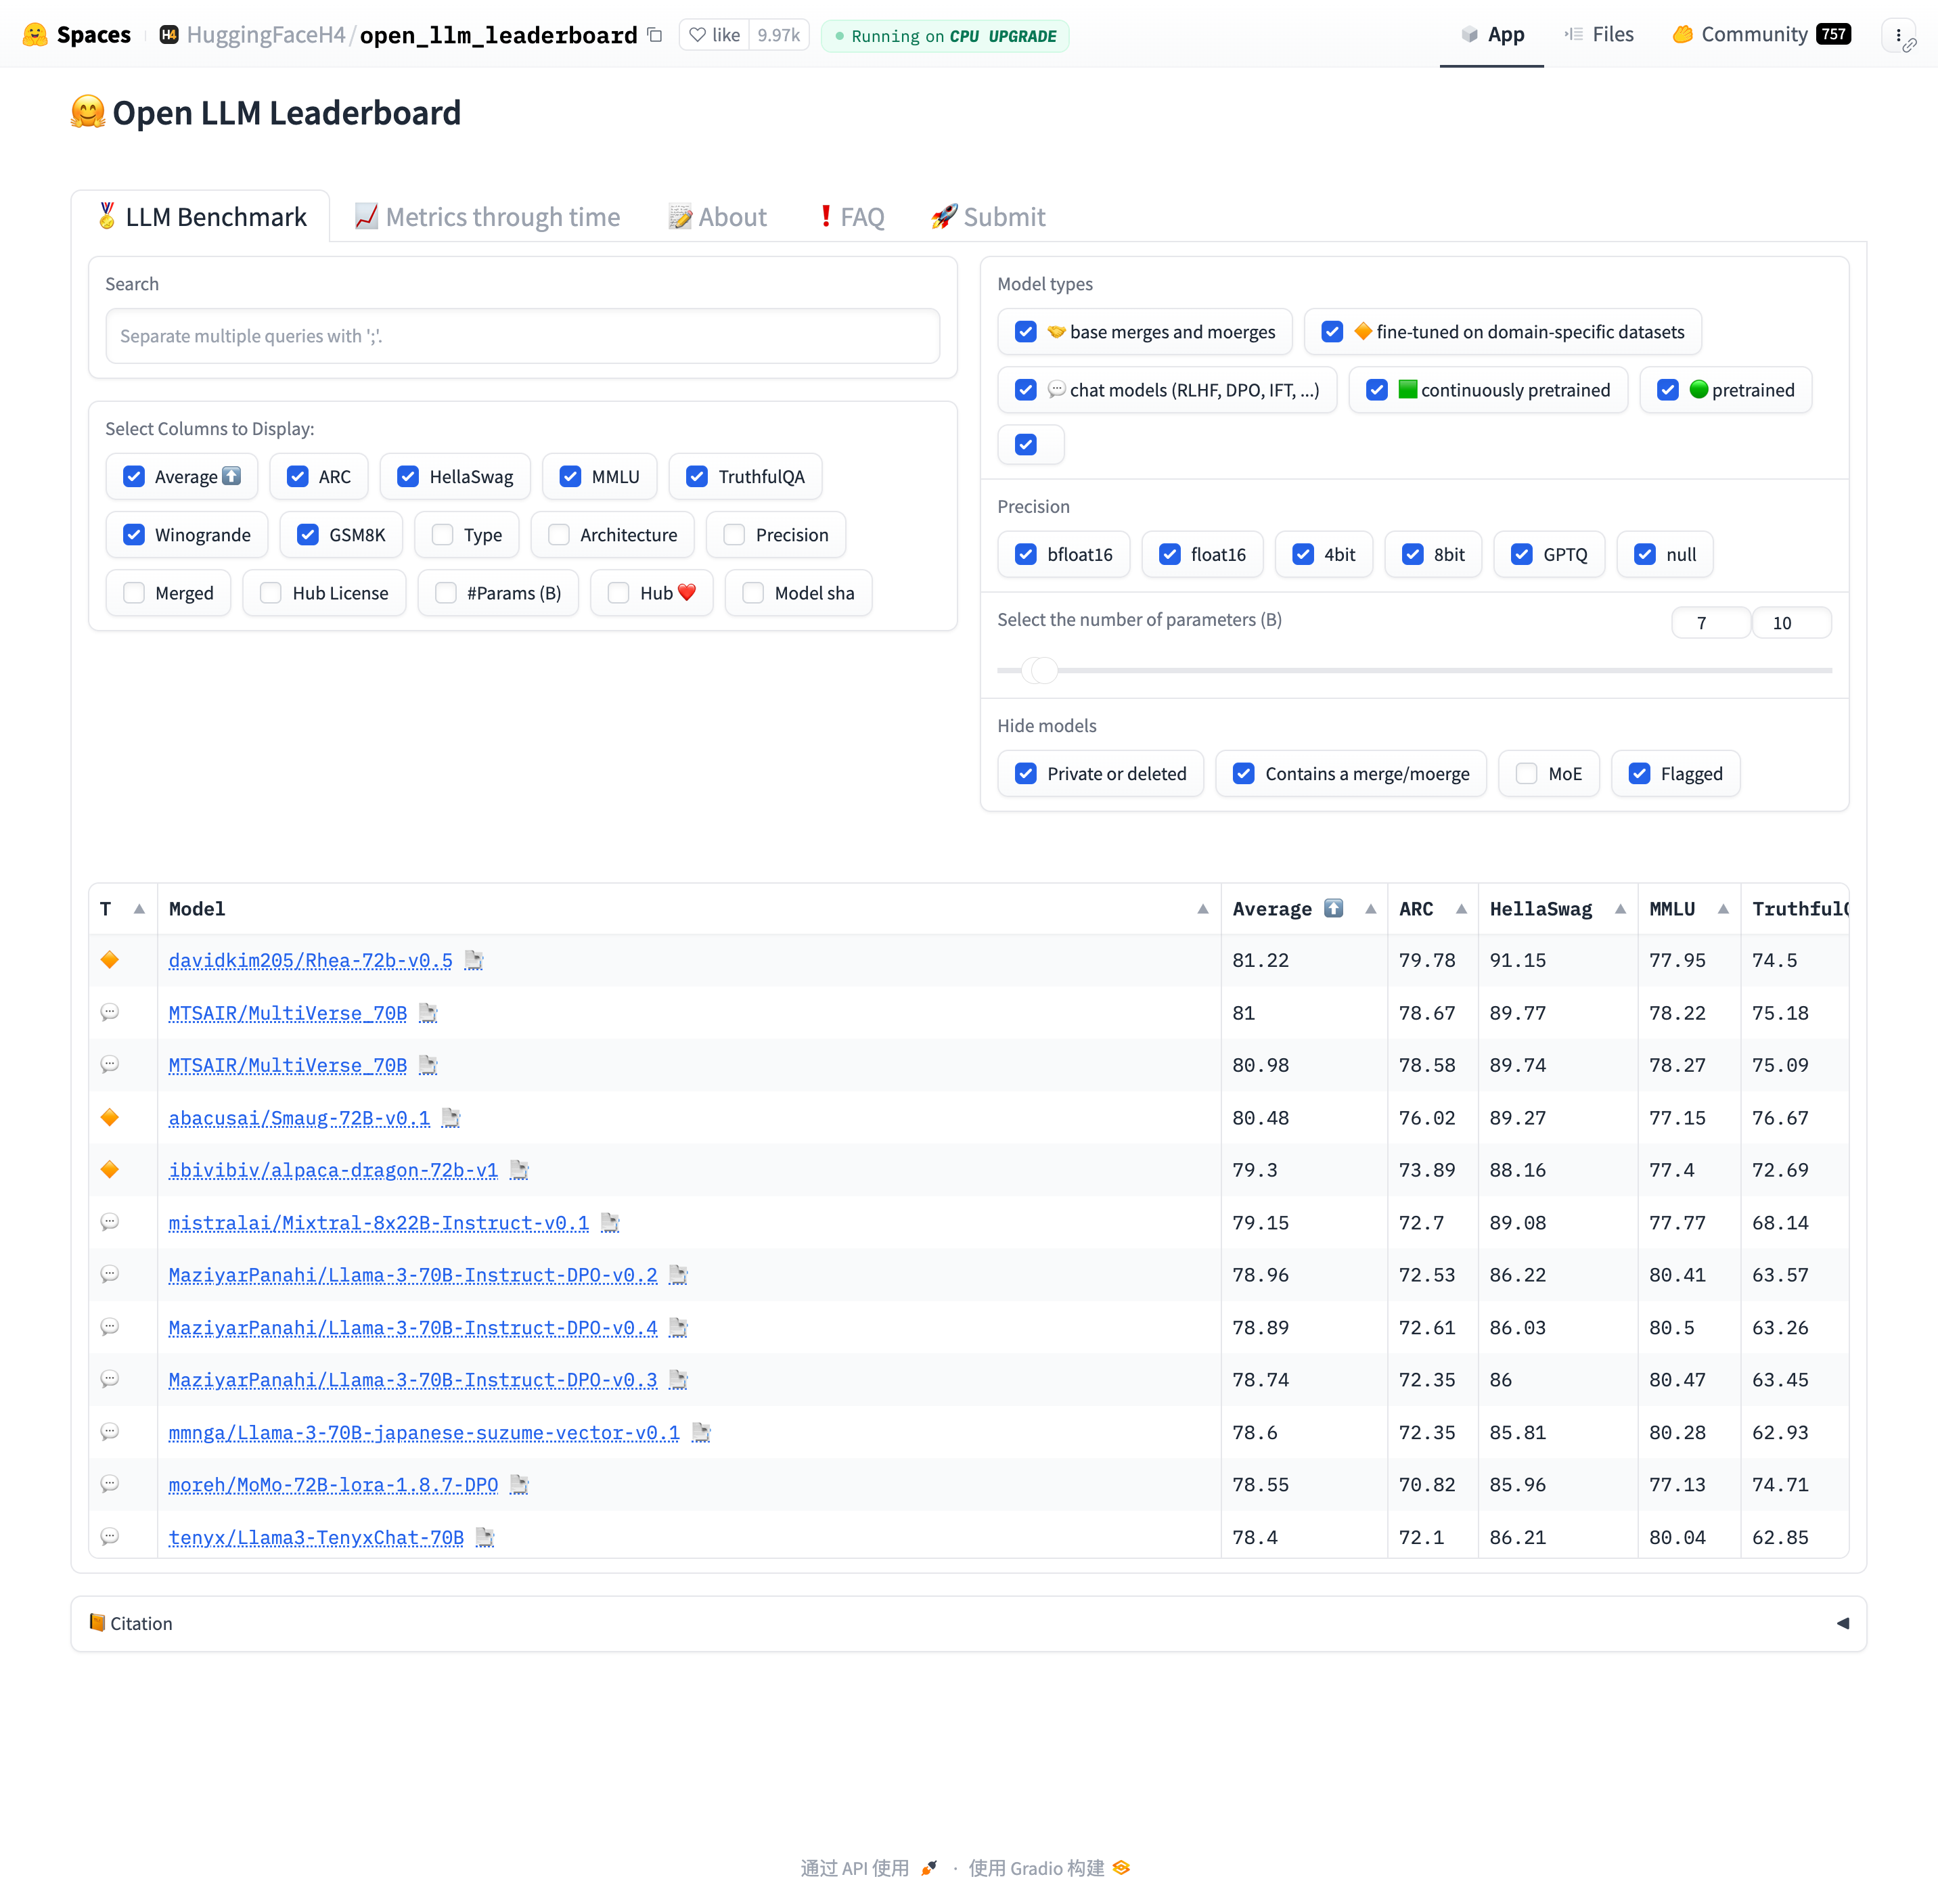1938x1904 pixels.
Task: Sort by the Average column arrow
Action: pos(1370,909)
